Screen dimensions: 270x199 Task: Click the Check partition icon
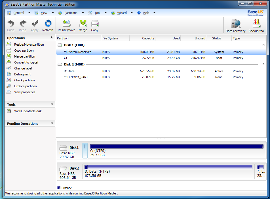click(x=9, y=80)
